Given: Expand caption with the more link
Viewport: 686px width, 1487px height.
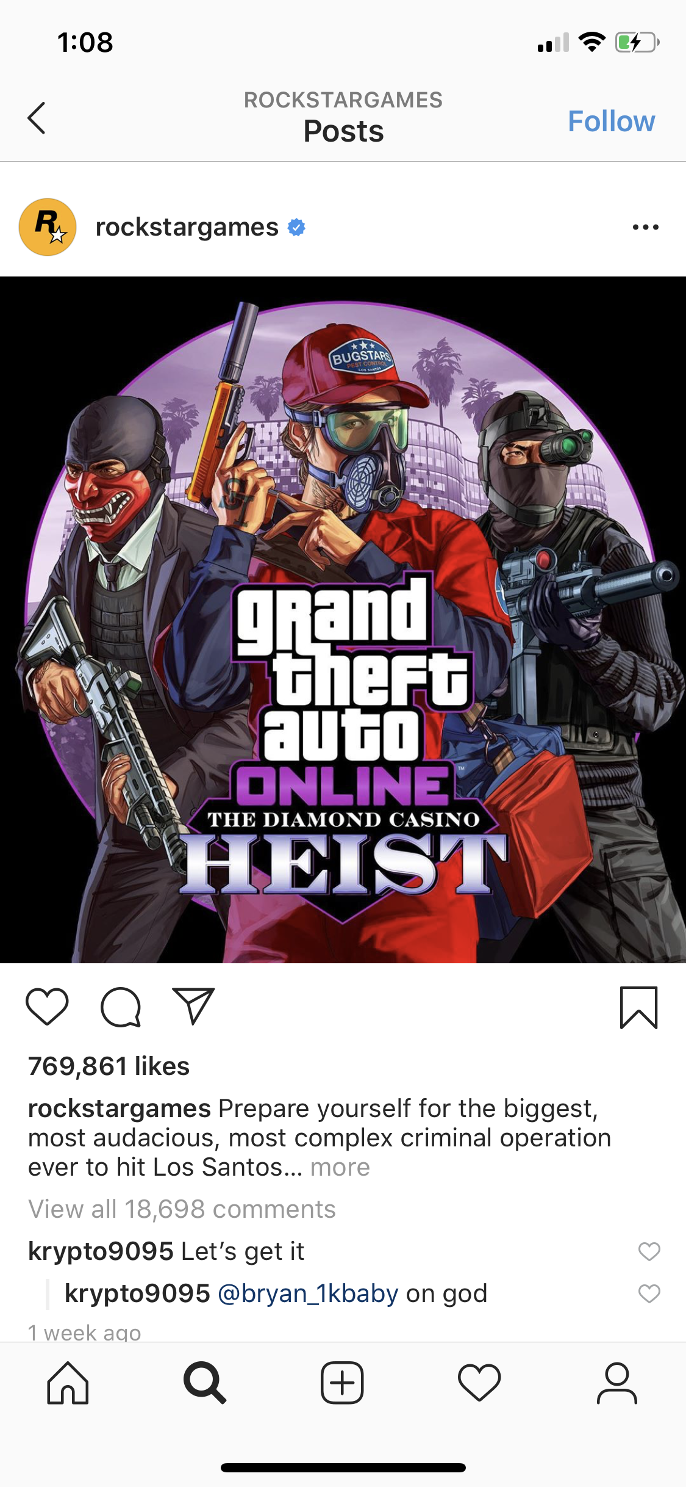Looking at the screenshot, I should (x=340, y=1167).
